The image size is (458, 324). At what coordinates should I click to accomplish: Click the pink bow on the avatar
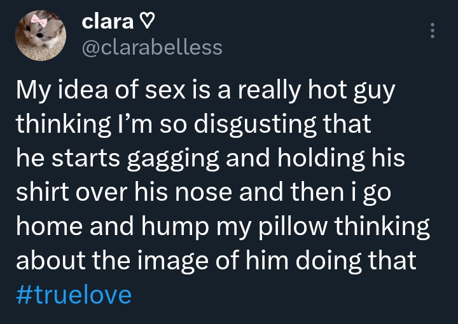(40, 23)
